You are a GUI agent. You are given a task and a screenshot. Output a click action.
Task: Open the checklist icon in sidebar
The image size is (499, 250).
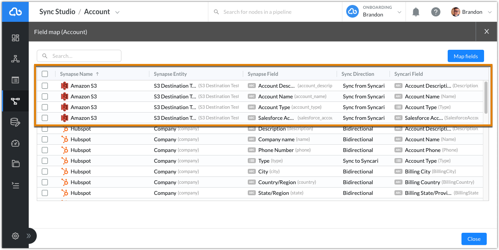click(15, 185)
